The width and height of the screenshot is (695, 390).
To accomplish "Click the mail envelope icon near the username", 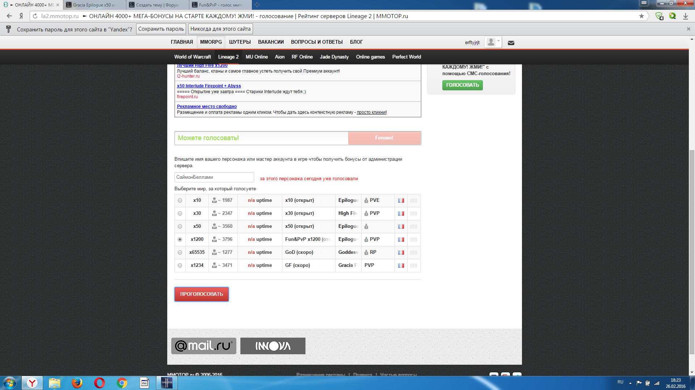I will (511, 43).
